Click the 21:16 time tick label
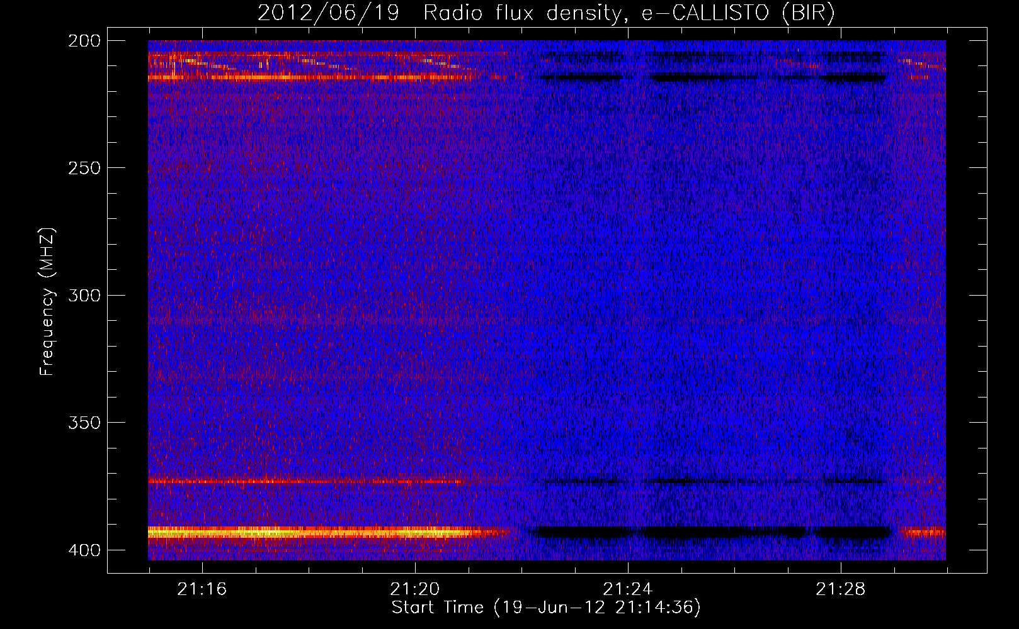 202,589
